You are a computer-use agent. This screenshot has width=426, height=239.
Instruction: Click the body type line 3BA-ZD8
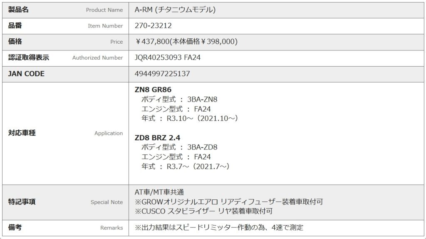pos(179,147)
